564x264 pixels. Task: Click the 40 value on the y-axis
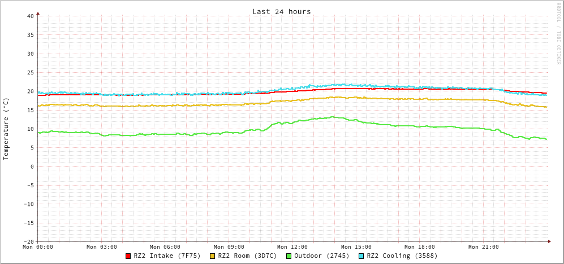pos(30,16)
